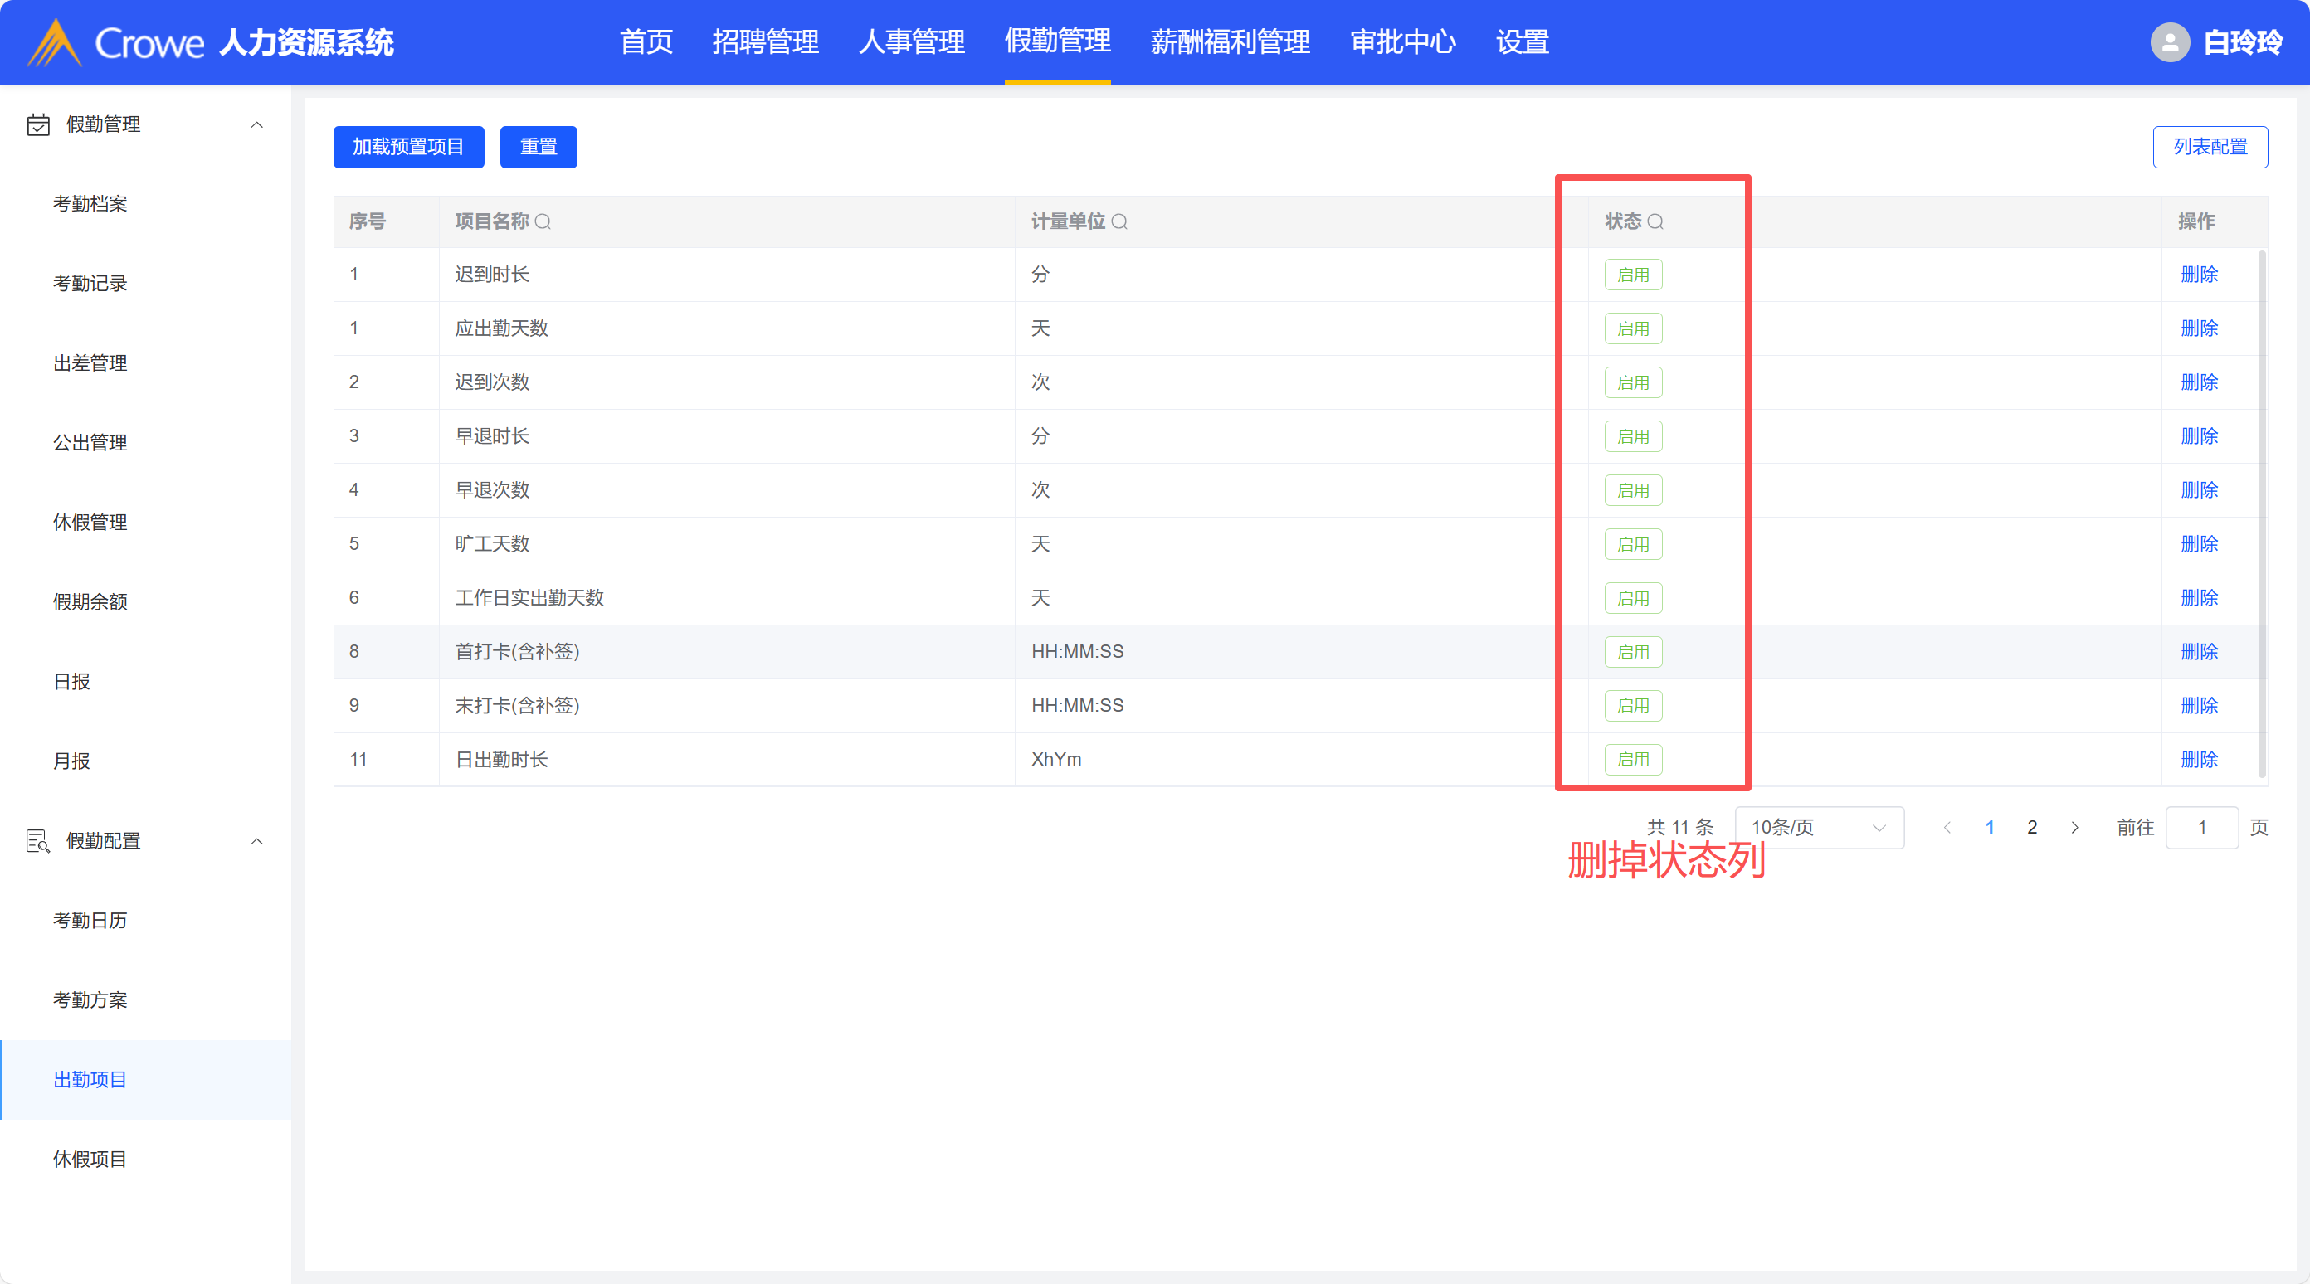Click the 假勤管理 calendar sidebar icon

coord(37,124)
